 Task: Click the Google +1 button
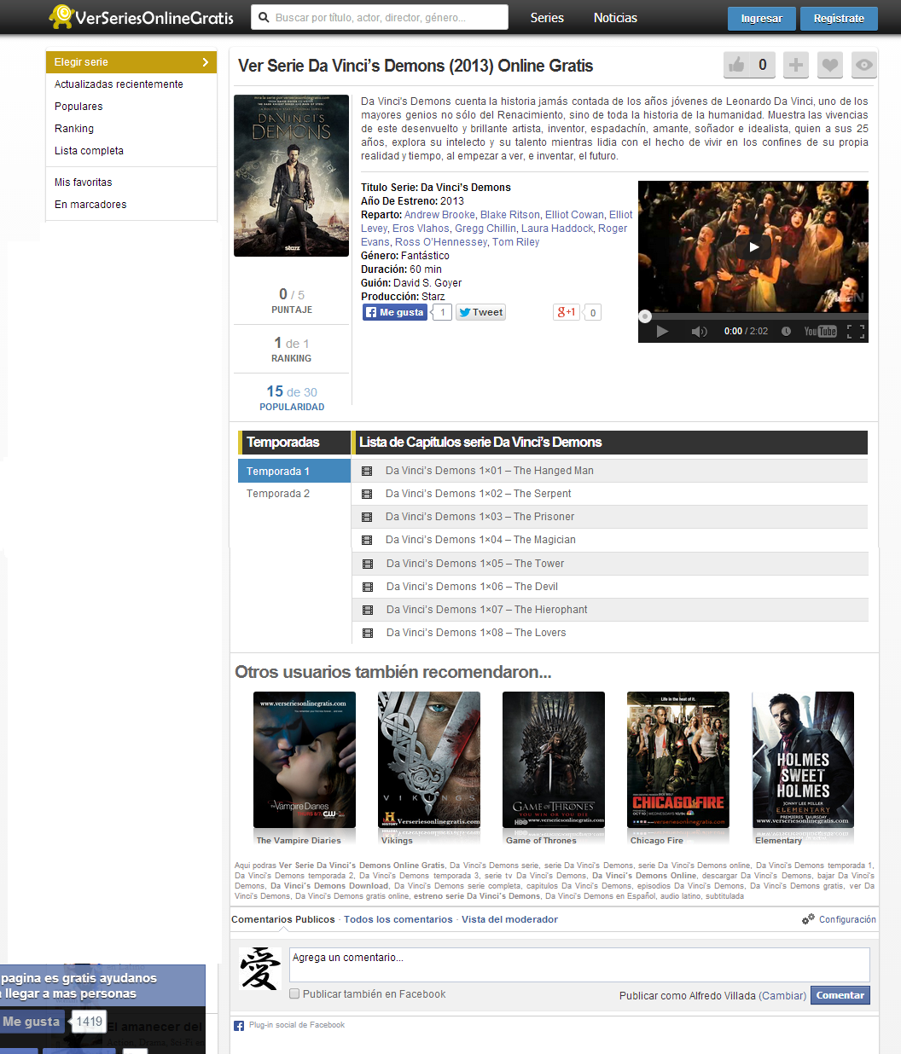coord(567,312)
